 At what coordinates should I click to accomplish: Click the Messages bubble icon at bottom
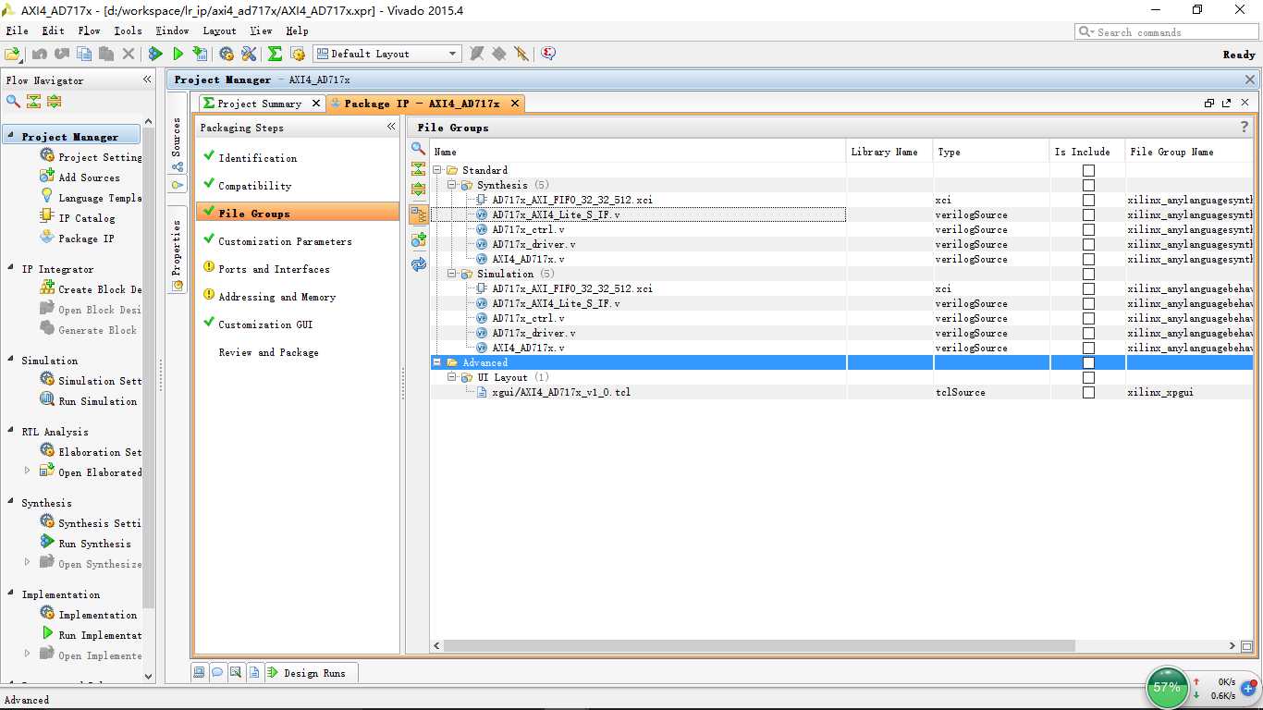(x=217, y=673)
